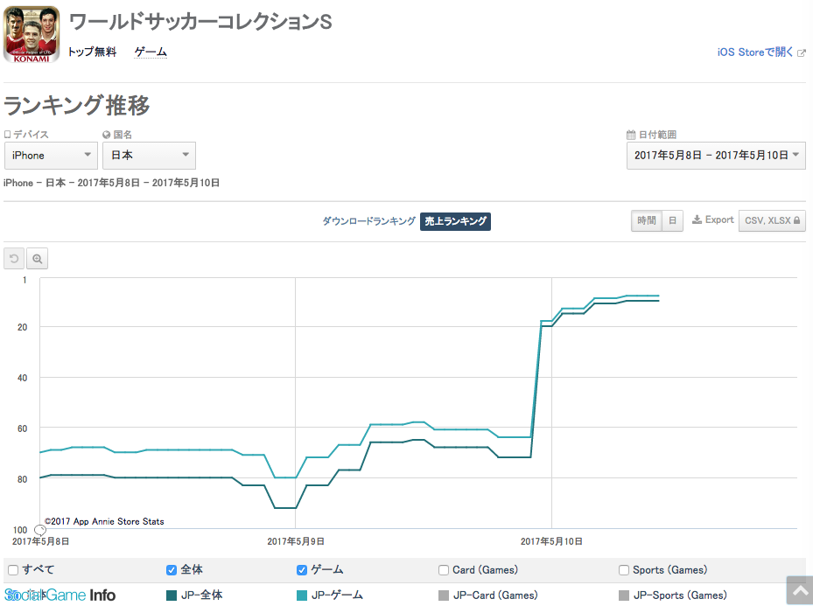This screenshot has height=606, width=813.
Task: Click the calendar icon by 日付範囲
Action: click(x=631, y=135)
